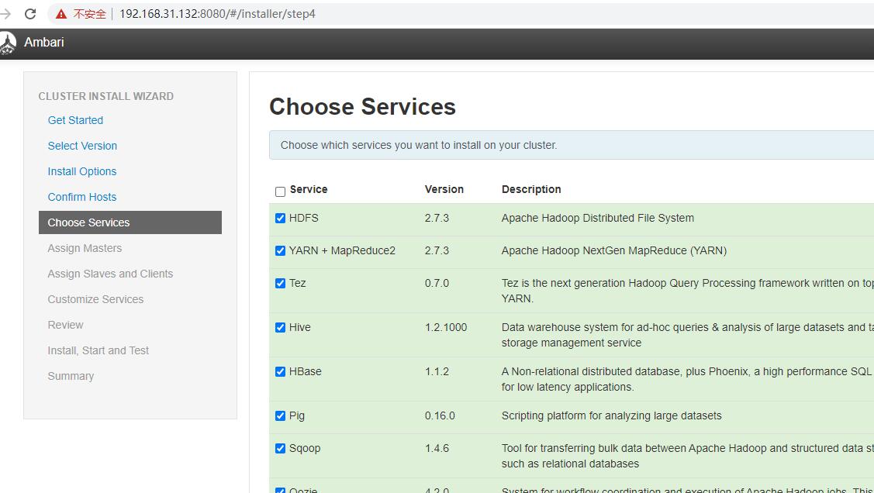Click the "CLUSTER INSTALL WIZARD" sidebar title
This screenshot has height=493, width=874.
coord(106,96)
